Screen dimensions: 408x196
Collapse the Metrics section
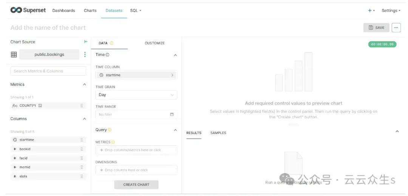84,84
